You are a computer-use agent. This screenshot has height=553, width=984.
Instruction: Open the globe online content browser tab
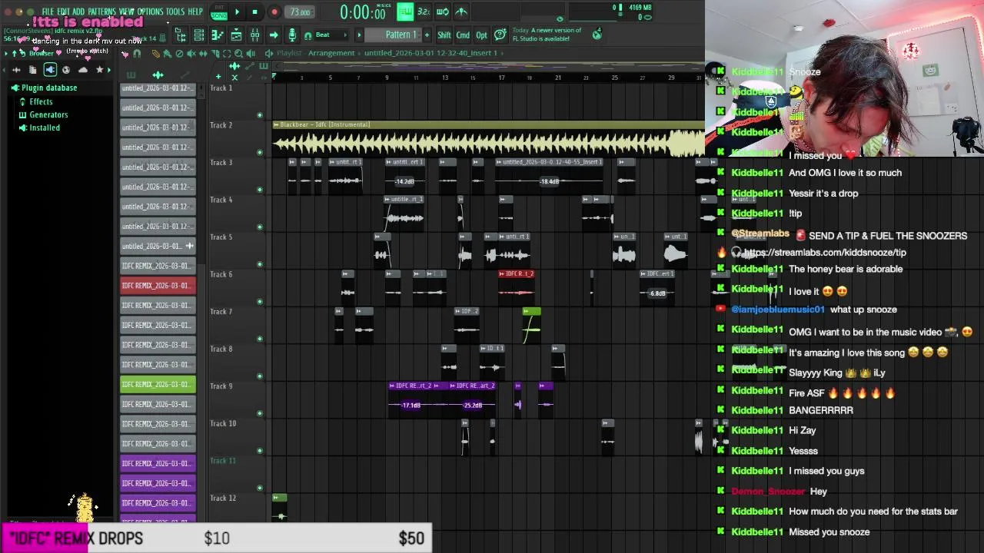coord(66,70)
